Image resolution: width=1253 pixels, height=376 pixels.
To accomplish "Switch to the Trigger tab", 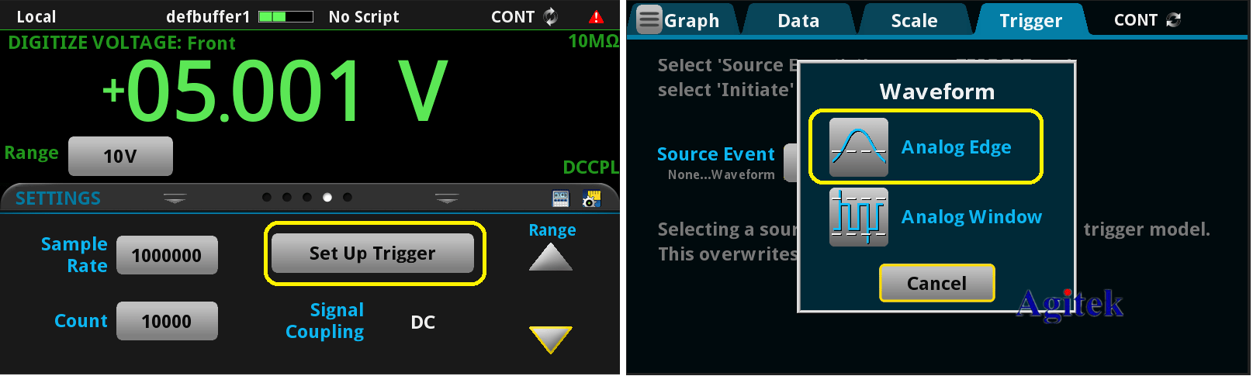I will click(x=1030, y=21).
